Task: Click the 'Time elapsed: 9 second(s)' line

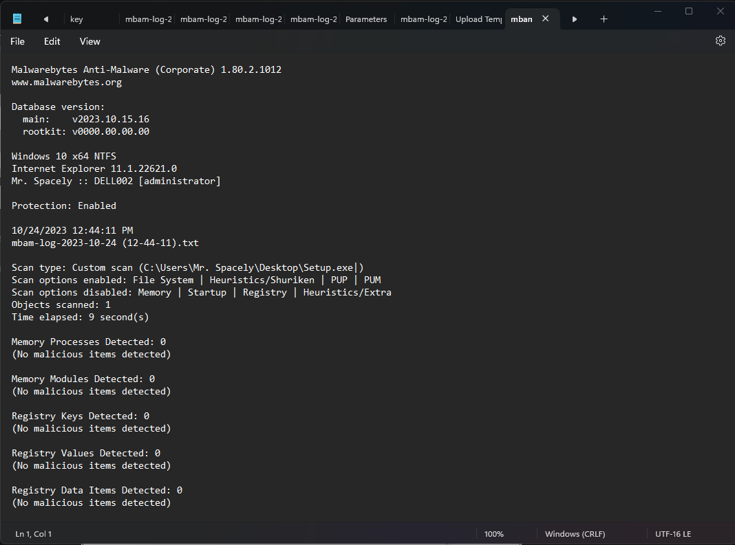Action: tap(80, 318)
